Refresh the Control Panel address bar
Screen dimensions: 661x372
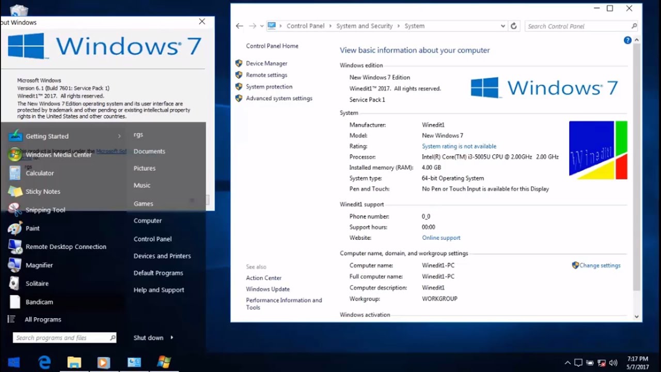(x=513, y=26)
